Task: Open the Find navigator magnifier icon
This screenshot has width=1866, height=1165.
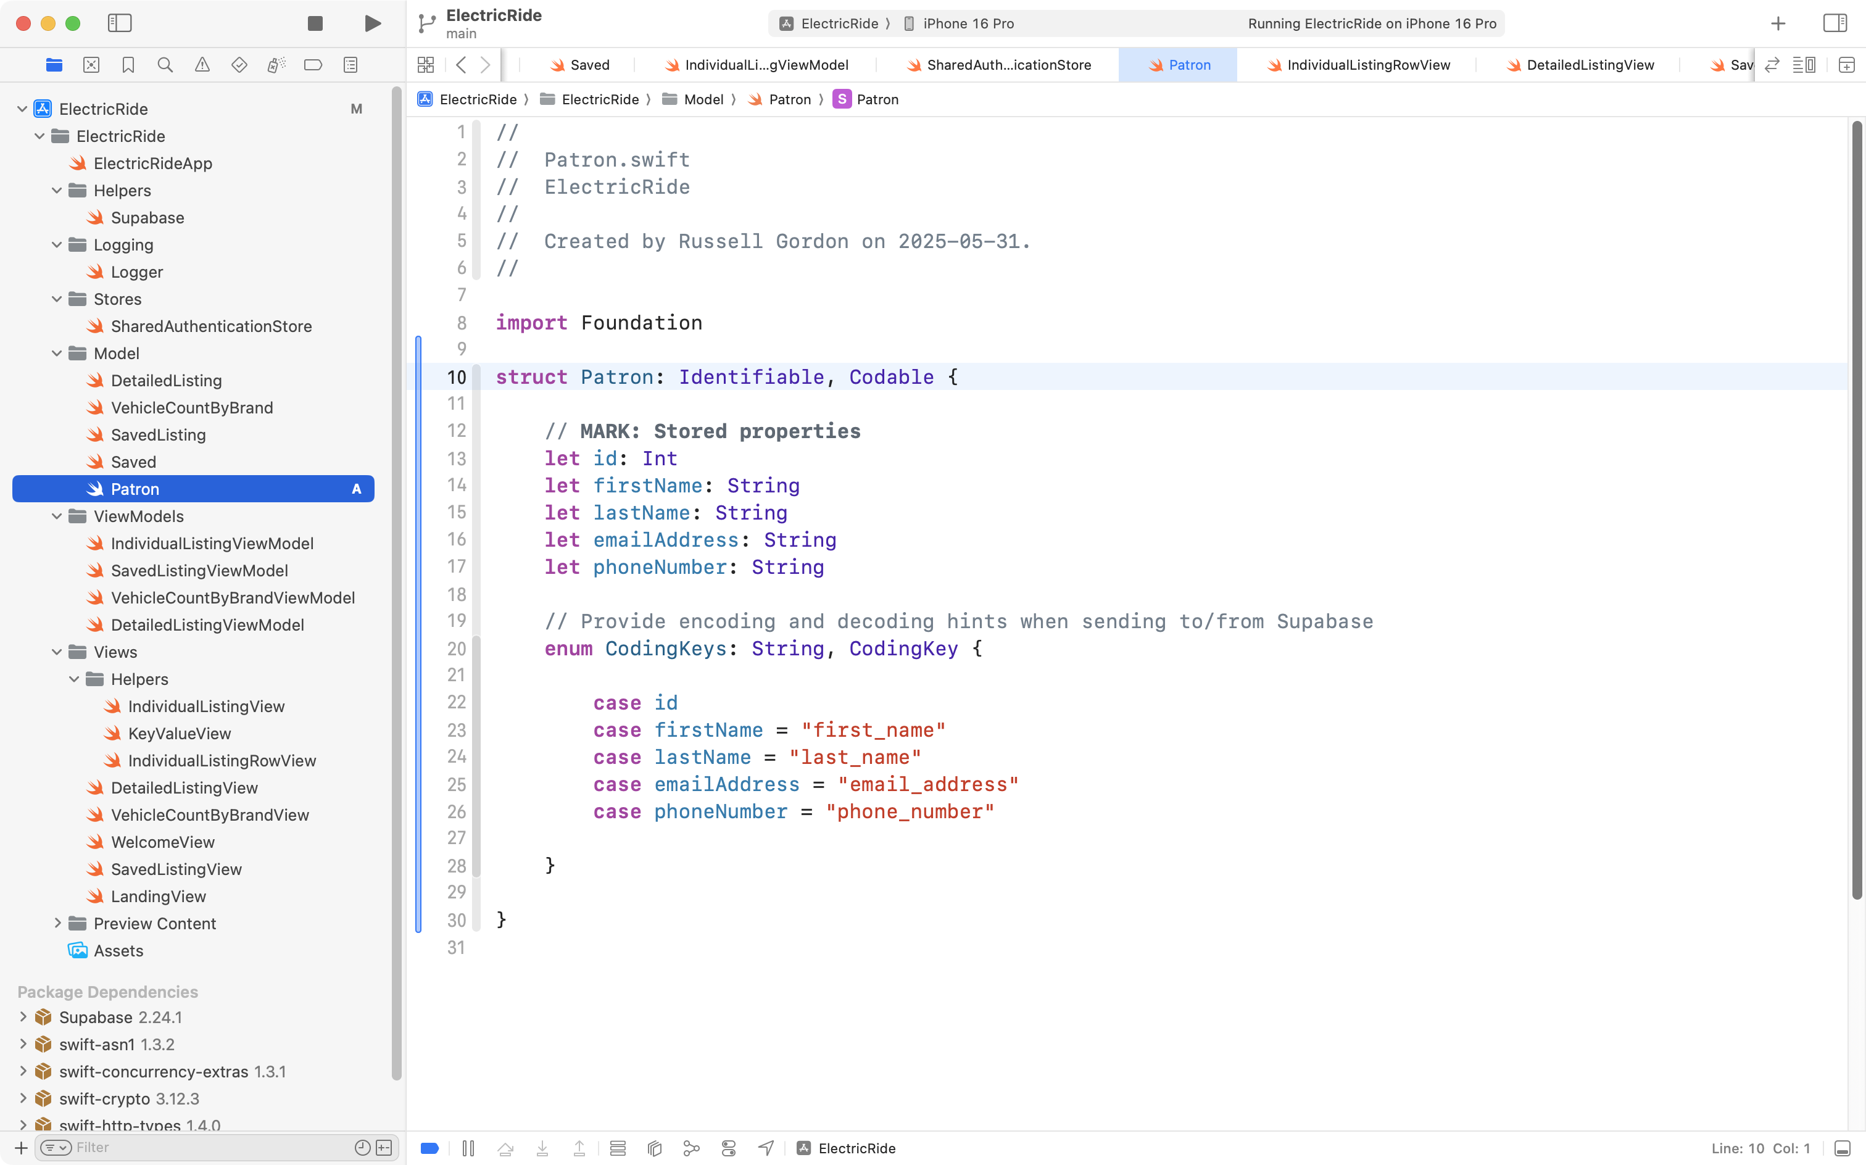Action: (x=165, y=65)
